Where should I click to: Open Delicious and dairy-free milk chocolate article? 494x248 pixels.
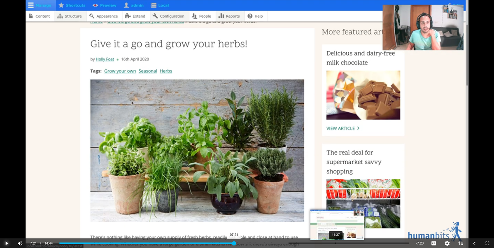click(x=361, y=58)
